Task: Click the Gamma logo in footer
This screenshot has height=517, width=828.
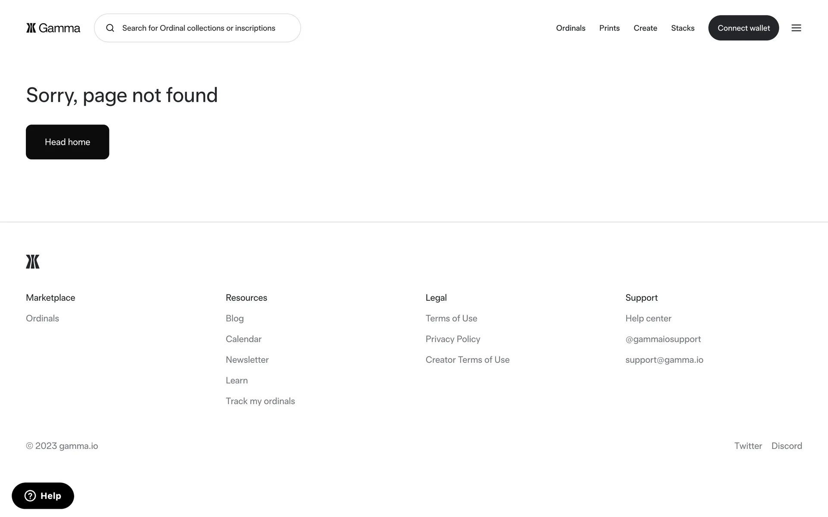Action: (x=33, y=262)
